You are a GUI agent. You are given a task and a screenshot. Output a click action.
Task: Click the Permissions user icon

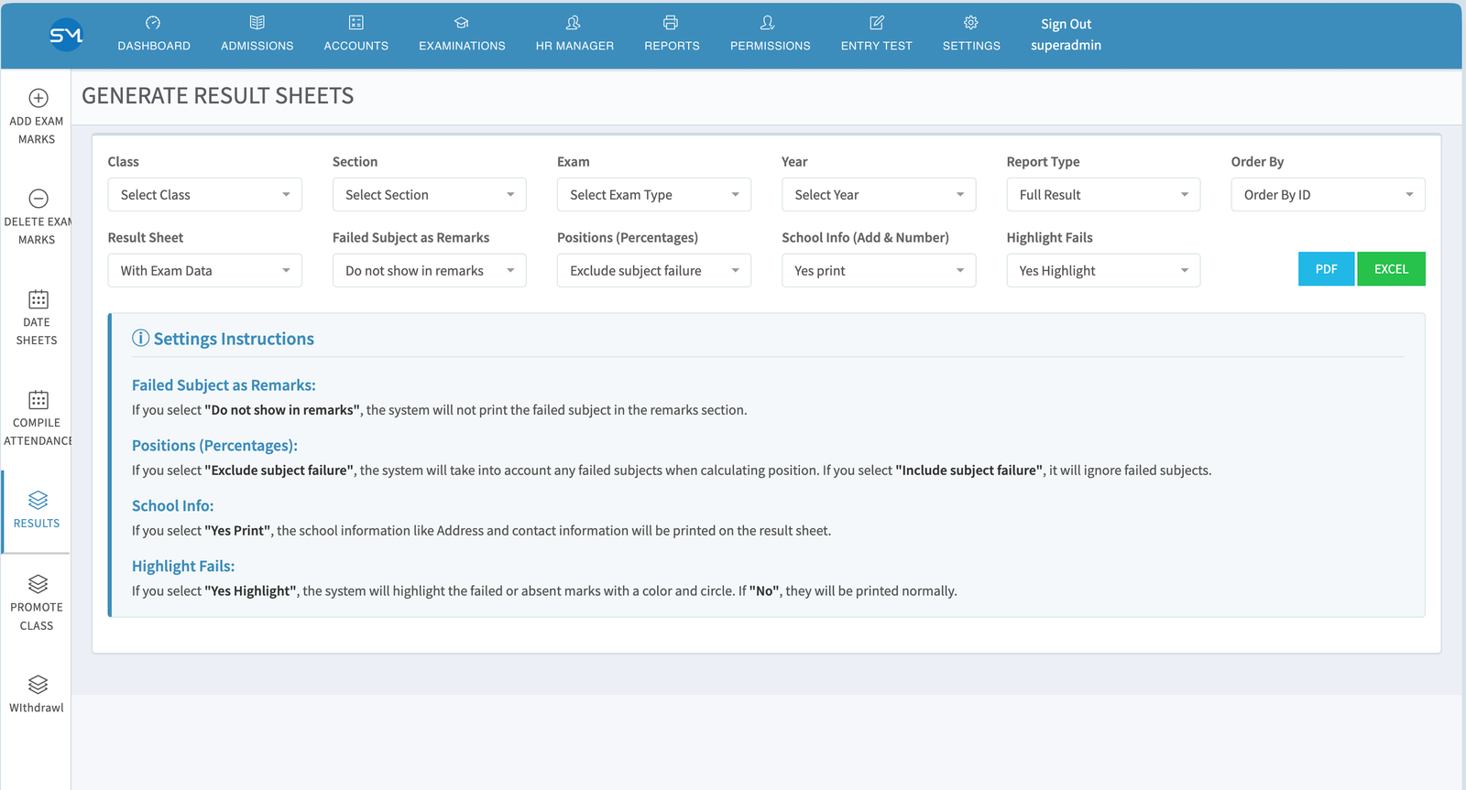pyautogui.click(x=768, y=23)
